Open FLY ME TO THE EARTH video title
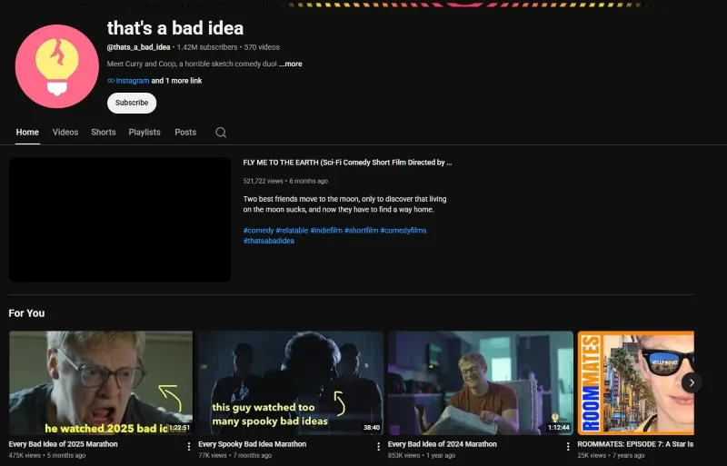This screenshot has width=727, height=466. 347,163
